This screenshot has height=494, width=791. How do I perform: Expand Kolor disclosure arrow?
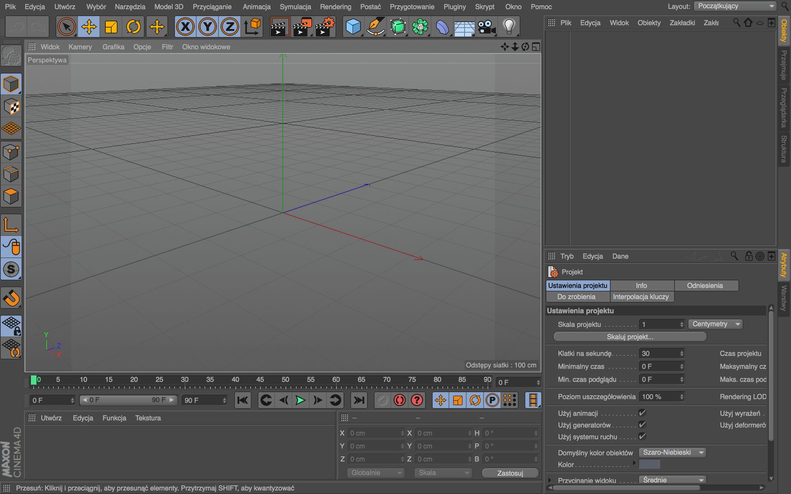(635, 463)
